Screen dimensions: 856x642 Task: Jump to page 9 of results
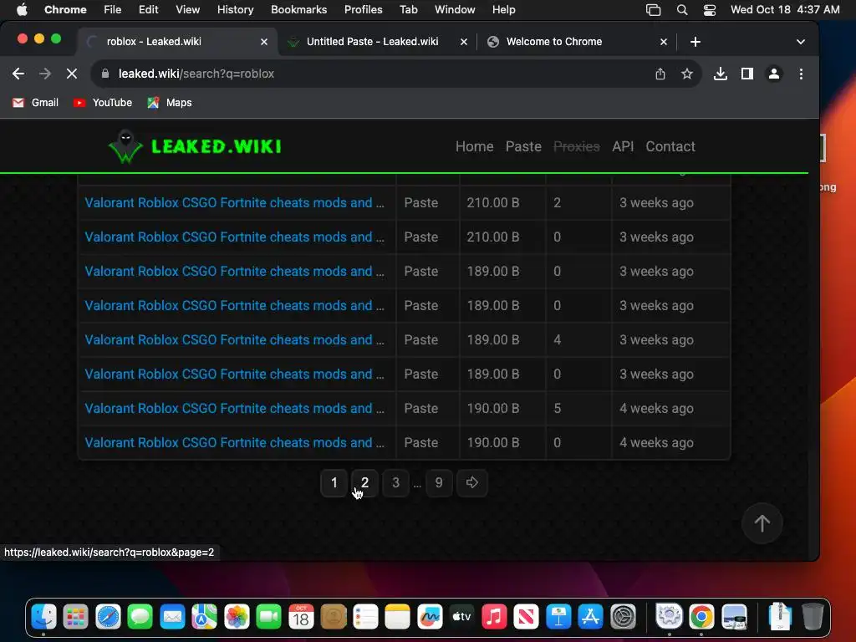439,482
